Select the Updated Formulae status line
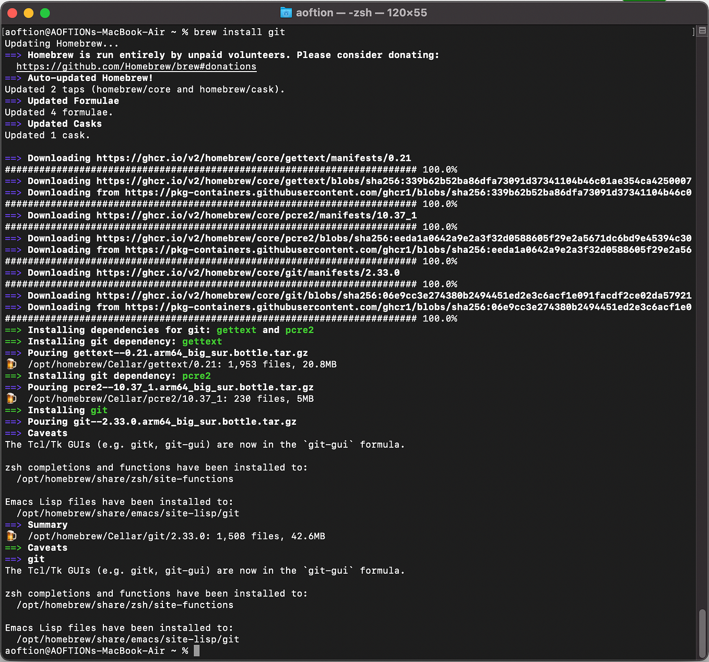Screen dimensions: 709x662 (73, 100)
